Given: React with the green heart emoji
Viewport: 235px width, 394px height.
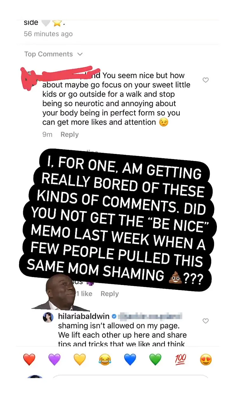Looking at the screenshot, I should click(155, 359).
